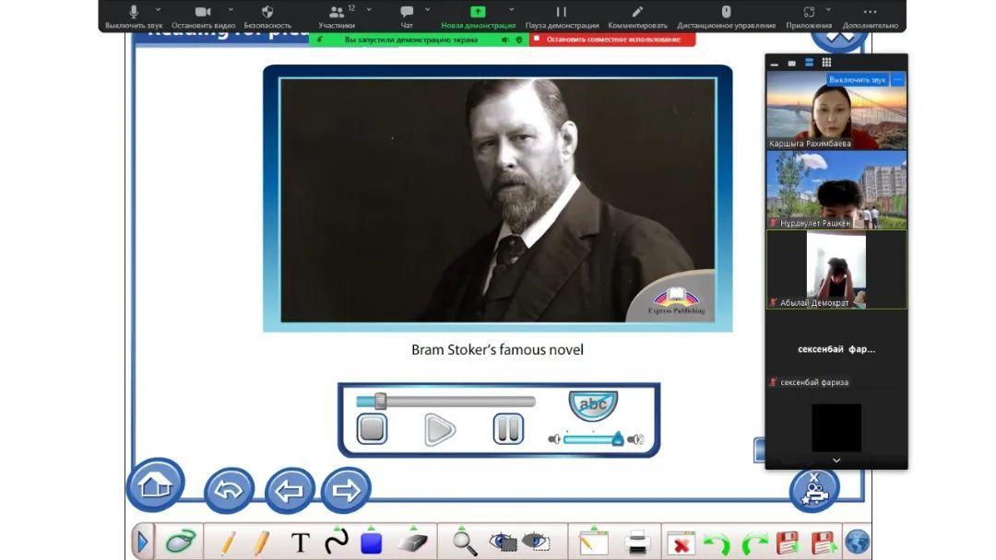Toggle abc subtitles button

click(x=593, y=404)
